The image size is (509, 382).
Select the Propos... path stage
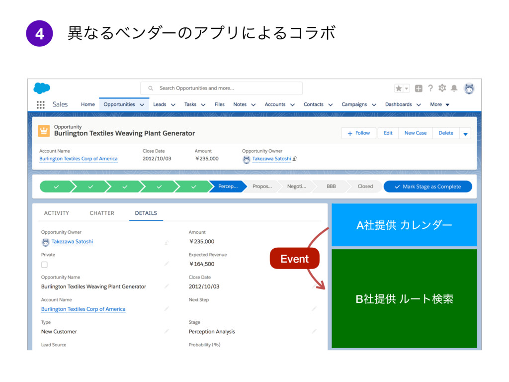tap(262, 187)
